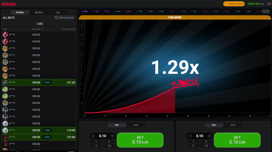Click the 0.10 bet amount field on right
Image resolution: width=272 pixels, height=152 pixels.
click(199, 136)
